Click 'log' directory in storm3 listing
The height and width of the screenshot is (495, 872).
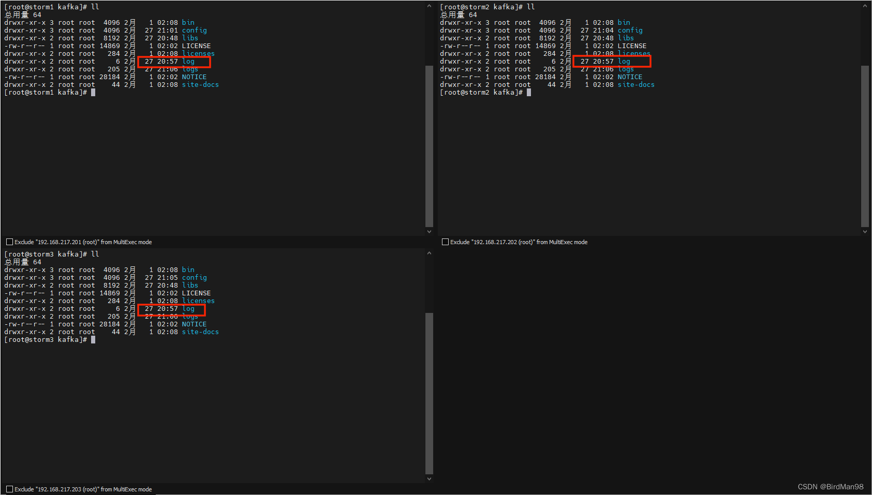tap(188, 309)
